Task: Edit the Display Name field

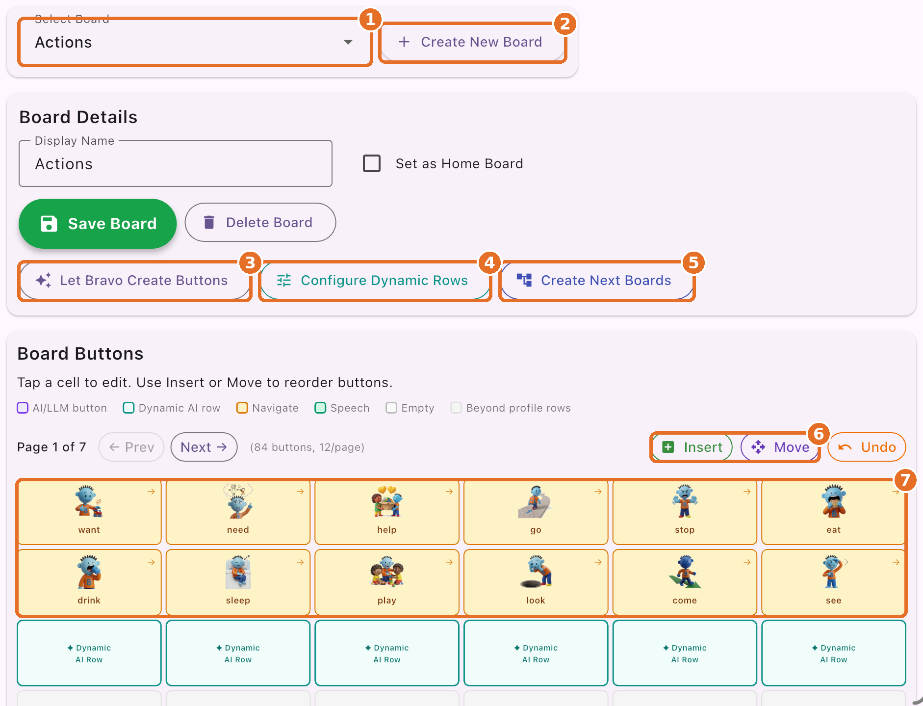Action: 176,164
